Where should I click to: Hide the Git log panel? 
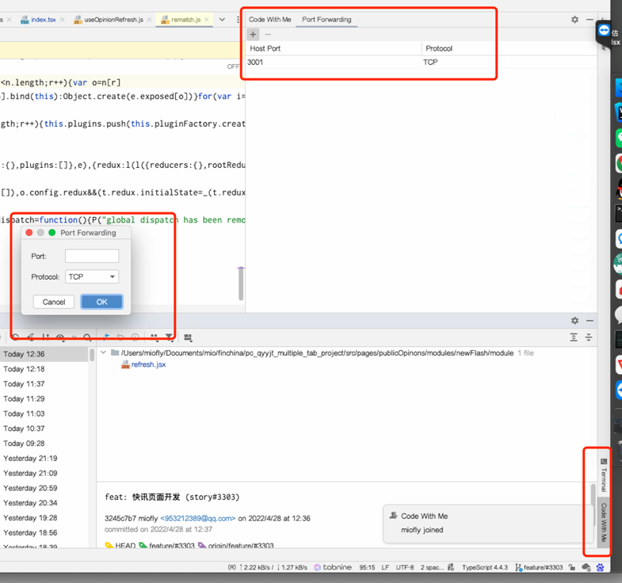coord(590,321)
